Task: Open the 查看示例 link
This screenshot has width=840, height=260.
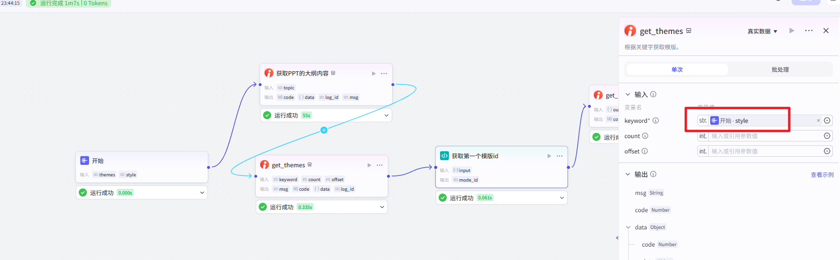Action: tap(822, 175)
